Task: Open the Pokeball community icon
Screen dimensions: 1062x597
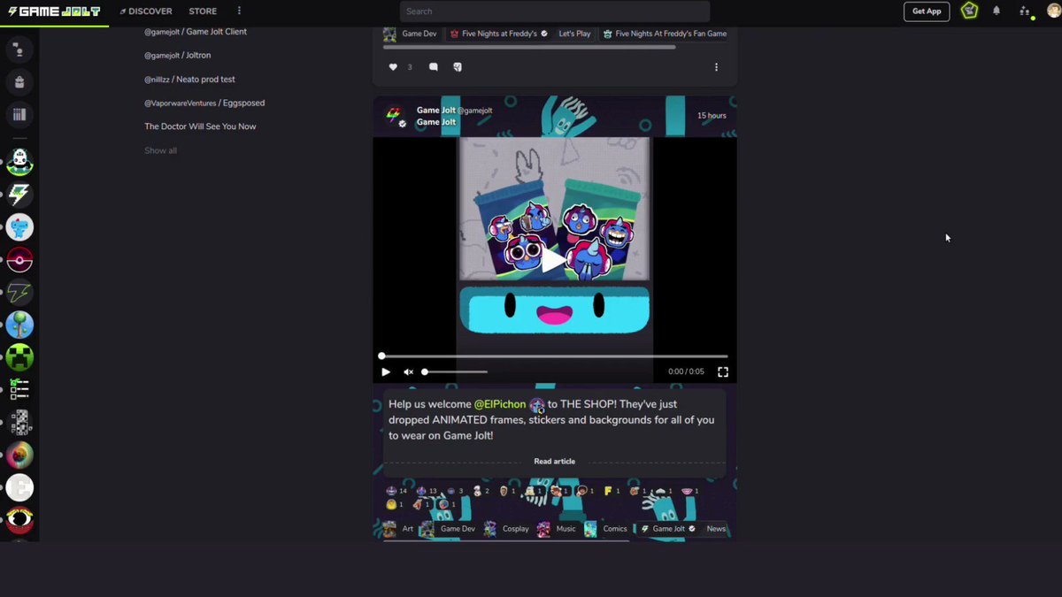Action: coord(19,260)
